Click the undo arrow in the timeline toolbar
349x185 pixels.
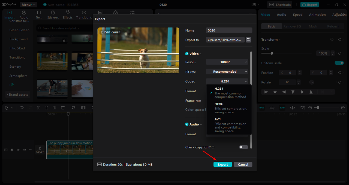tap(22, 108)
